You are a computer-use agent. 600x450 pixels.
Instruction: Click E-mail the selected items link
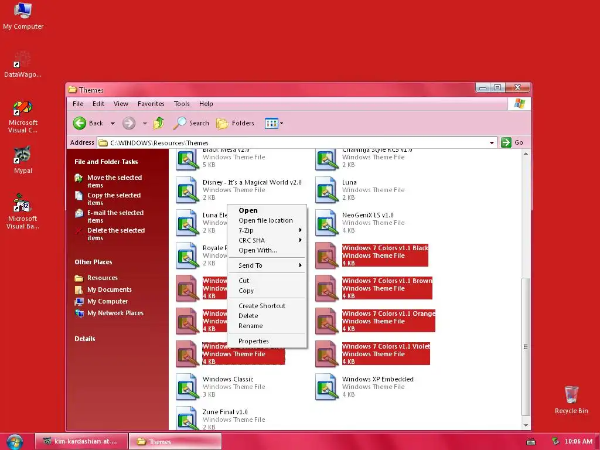(x=115, y=217)
